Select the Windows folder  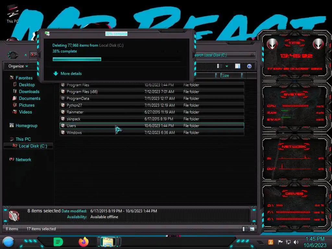(x=152, y=132)
